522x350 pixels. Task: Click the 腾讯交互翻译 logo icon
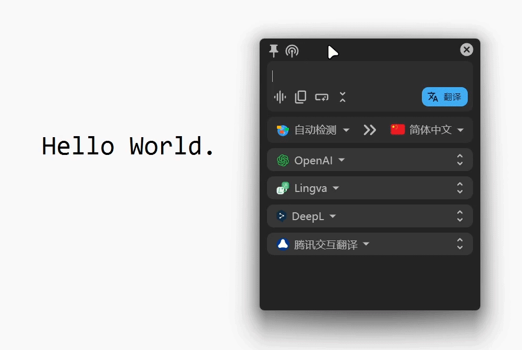tap(283, 244)
